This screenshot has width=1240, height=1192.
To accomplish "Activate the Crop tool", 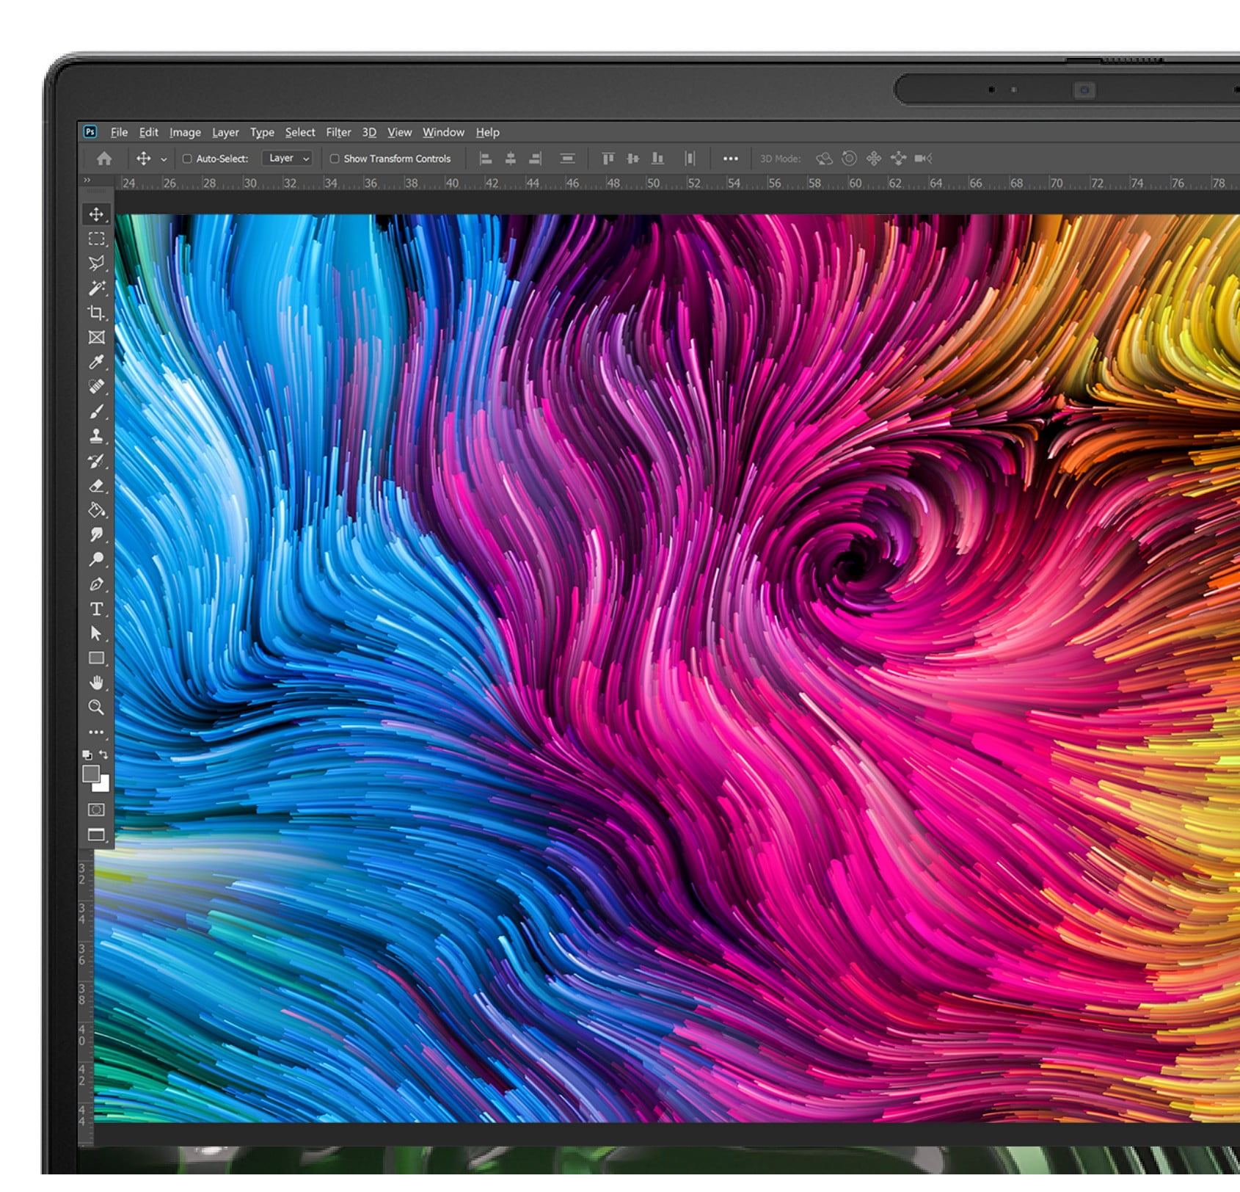I will coord(95,313).
